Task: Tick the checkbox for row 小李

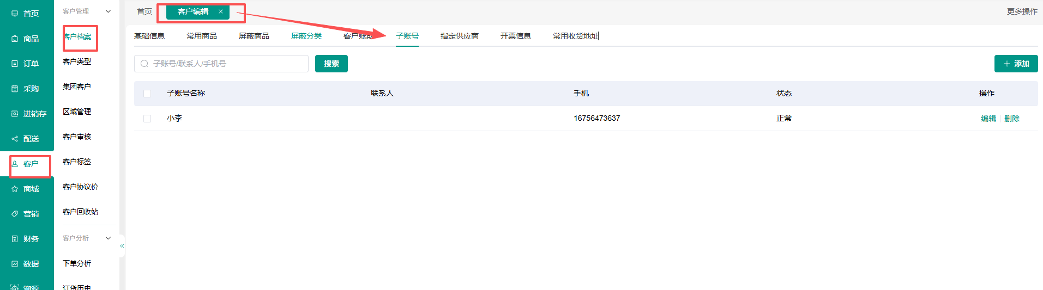Action: click(x=147, y=119)
